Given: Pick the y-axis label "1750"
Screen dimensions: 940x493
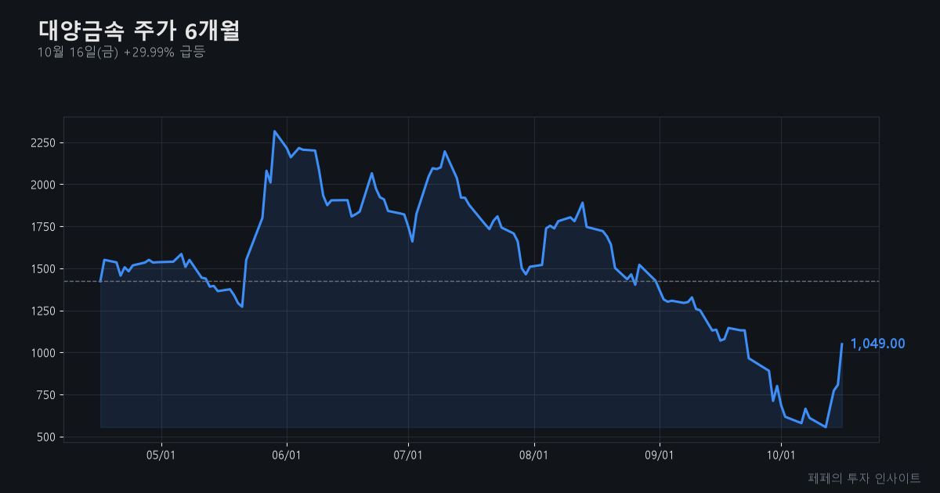Looking at the screenshot, I should click(x=42, y=227).
